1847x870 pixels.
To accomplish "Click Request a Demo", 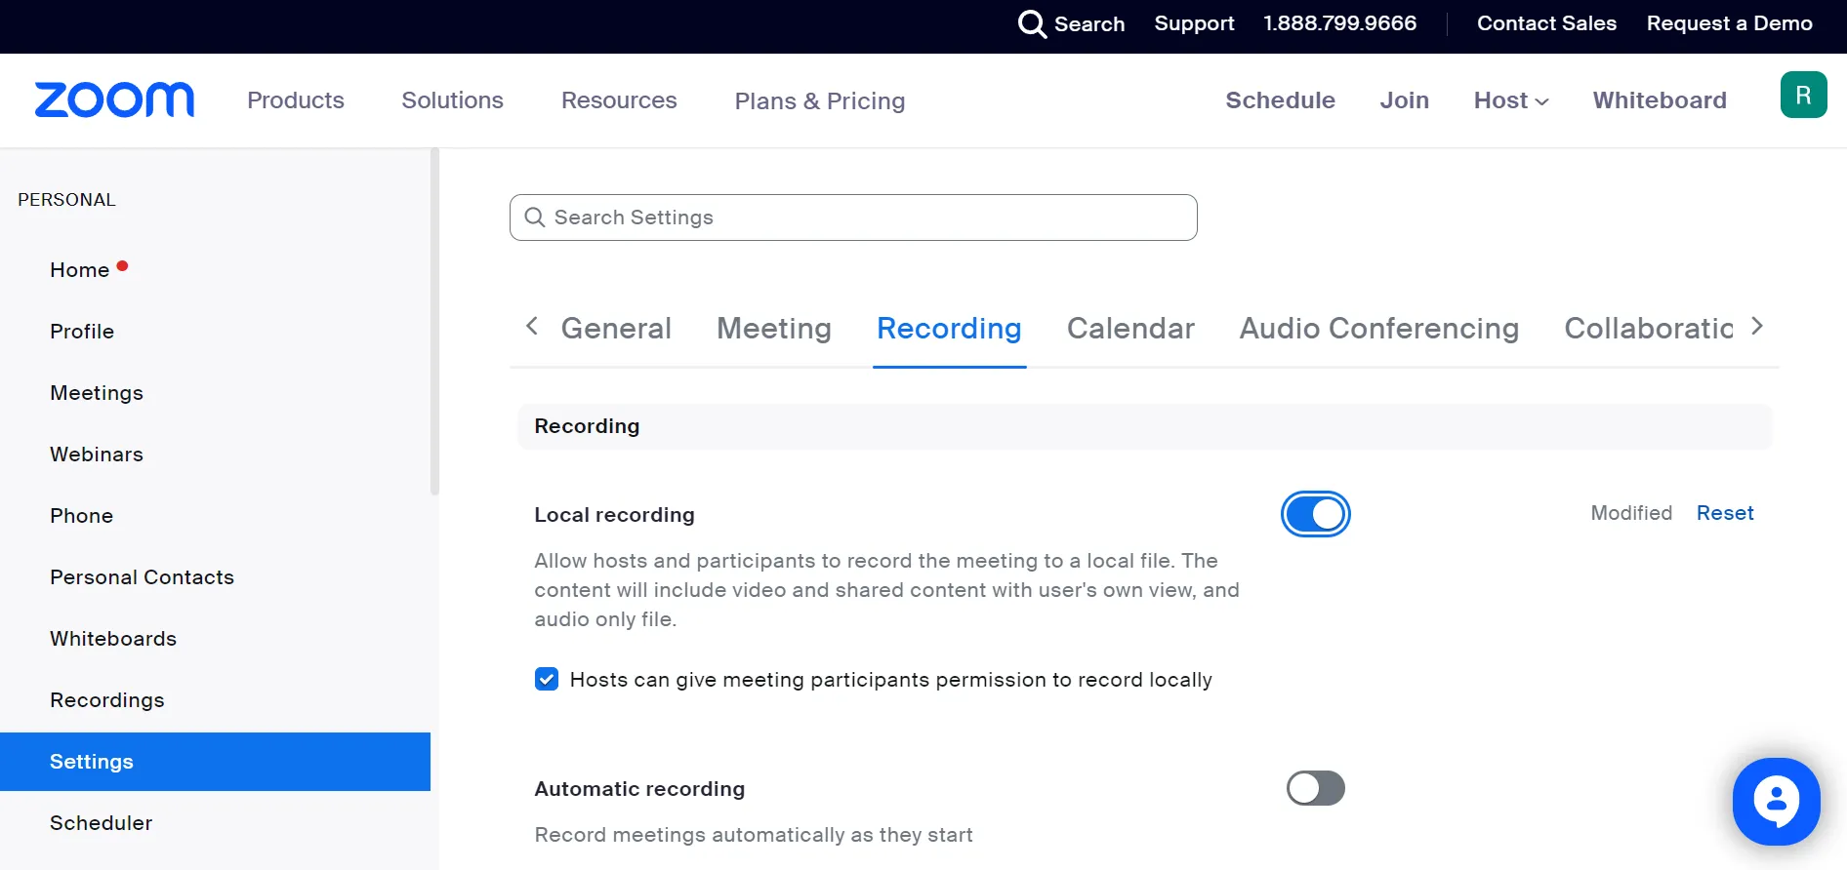I will (x=1729, y=23).
